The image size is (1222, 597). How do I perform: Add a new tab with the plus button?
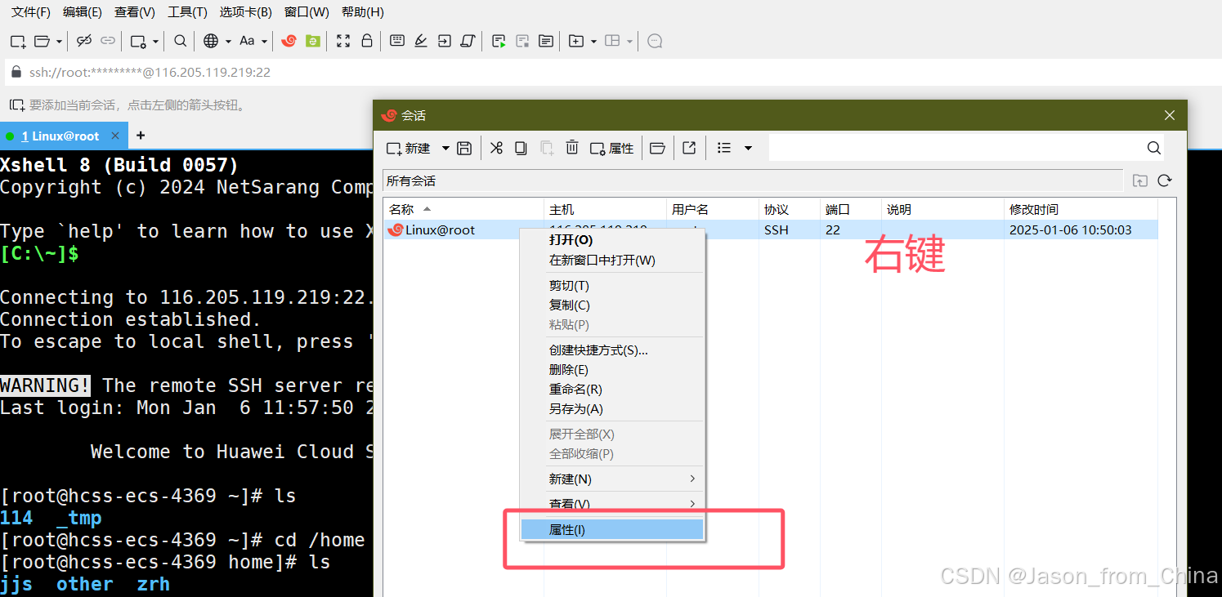pyautogui.click(x=141, y=136)
